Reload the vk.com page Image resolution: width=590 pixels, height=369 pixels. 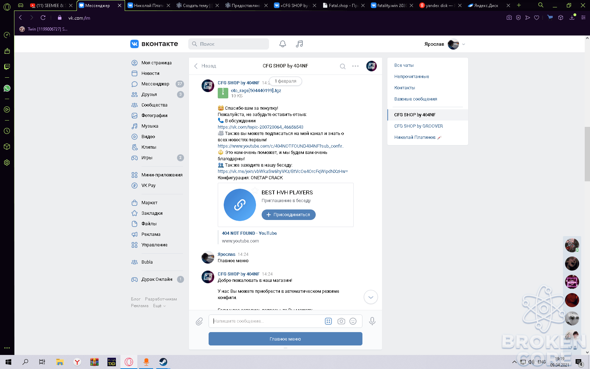click(43, 18)
